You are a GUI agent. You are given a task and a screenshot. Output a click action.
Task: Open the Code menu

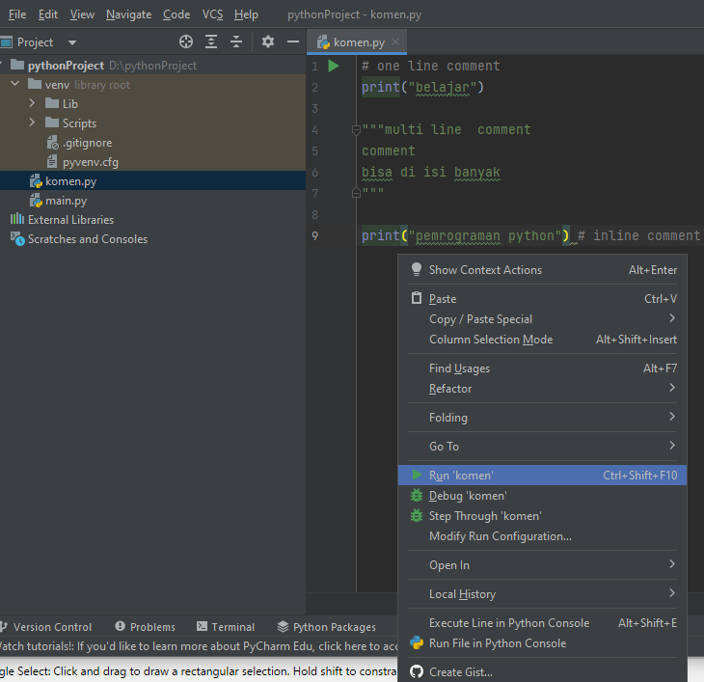(176, 14)
